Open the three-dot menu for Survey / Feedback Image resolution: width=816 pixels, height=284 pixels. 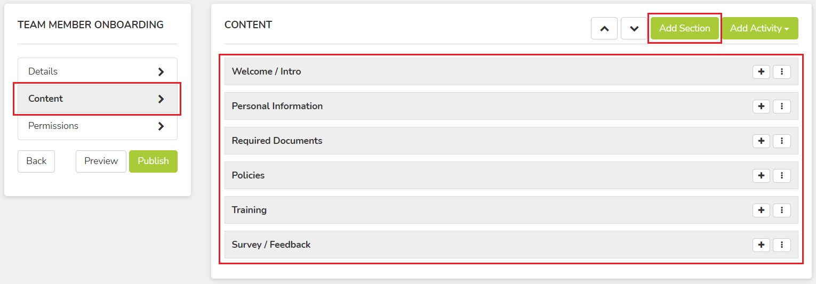[x=782, y=245]
